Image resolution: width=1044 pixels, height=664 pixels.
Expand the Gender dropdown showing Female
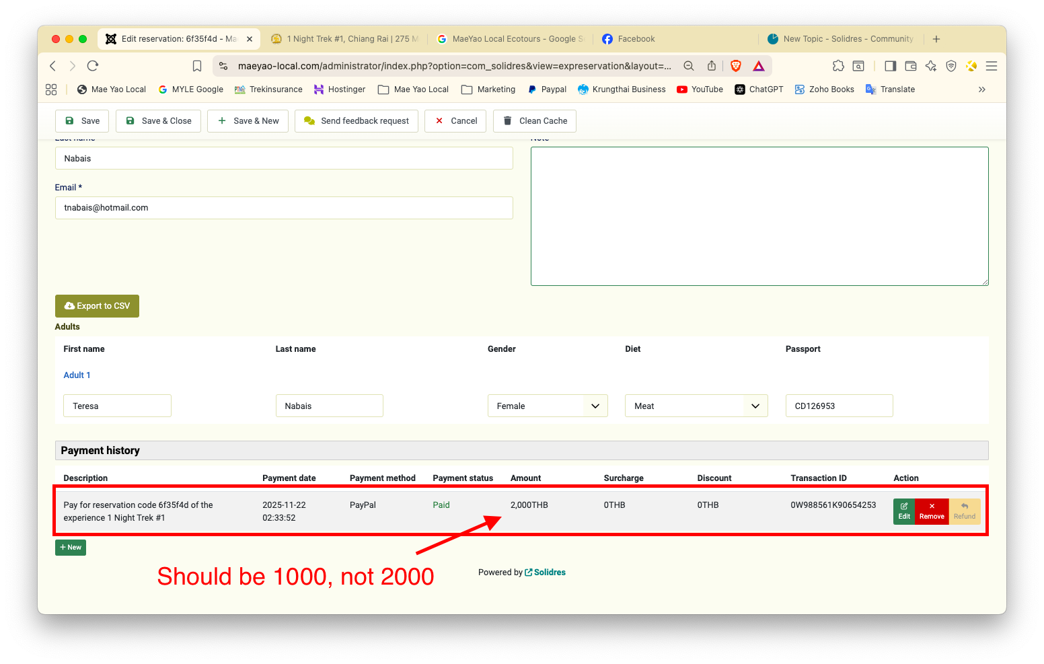[x=547, y=406]
